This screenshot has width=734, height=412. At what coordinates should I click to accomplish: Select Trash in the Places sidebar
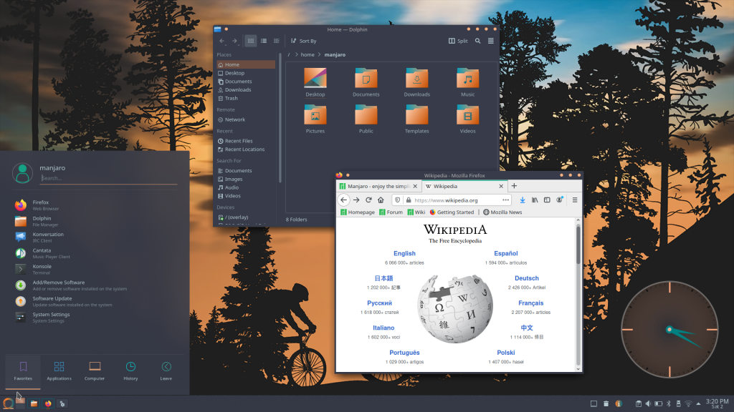tap(231, 98)
